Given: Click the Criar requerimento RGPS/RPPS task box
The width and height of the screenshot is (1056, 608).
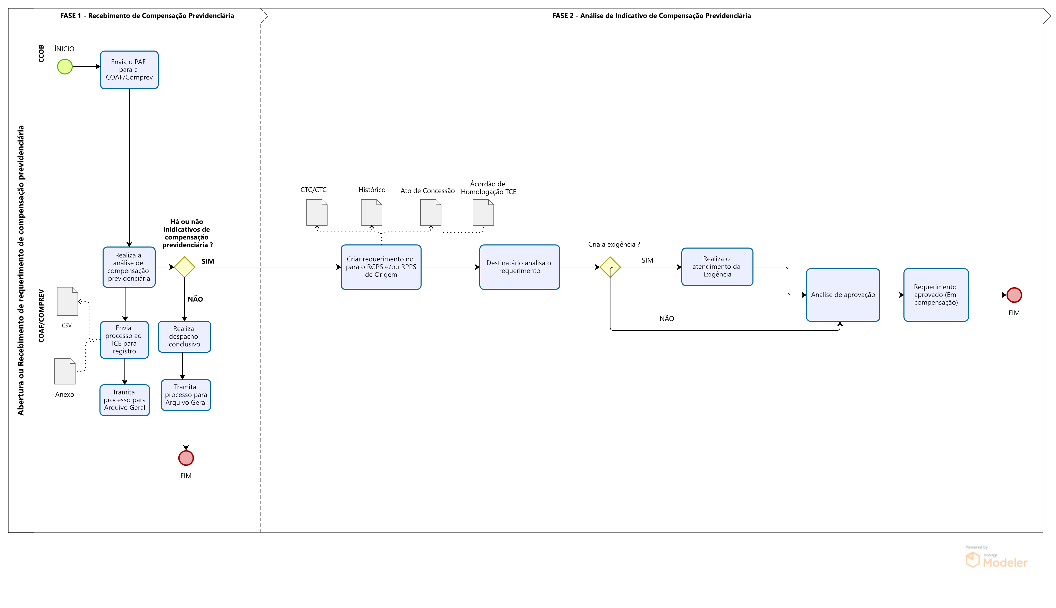Looking at the screenshot, I should pos(381,267).
